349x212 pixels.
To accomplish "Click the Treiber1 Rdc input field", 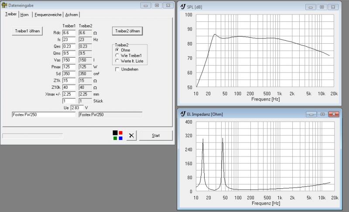I will point(69,33).
